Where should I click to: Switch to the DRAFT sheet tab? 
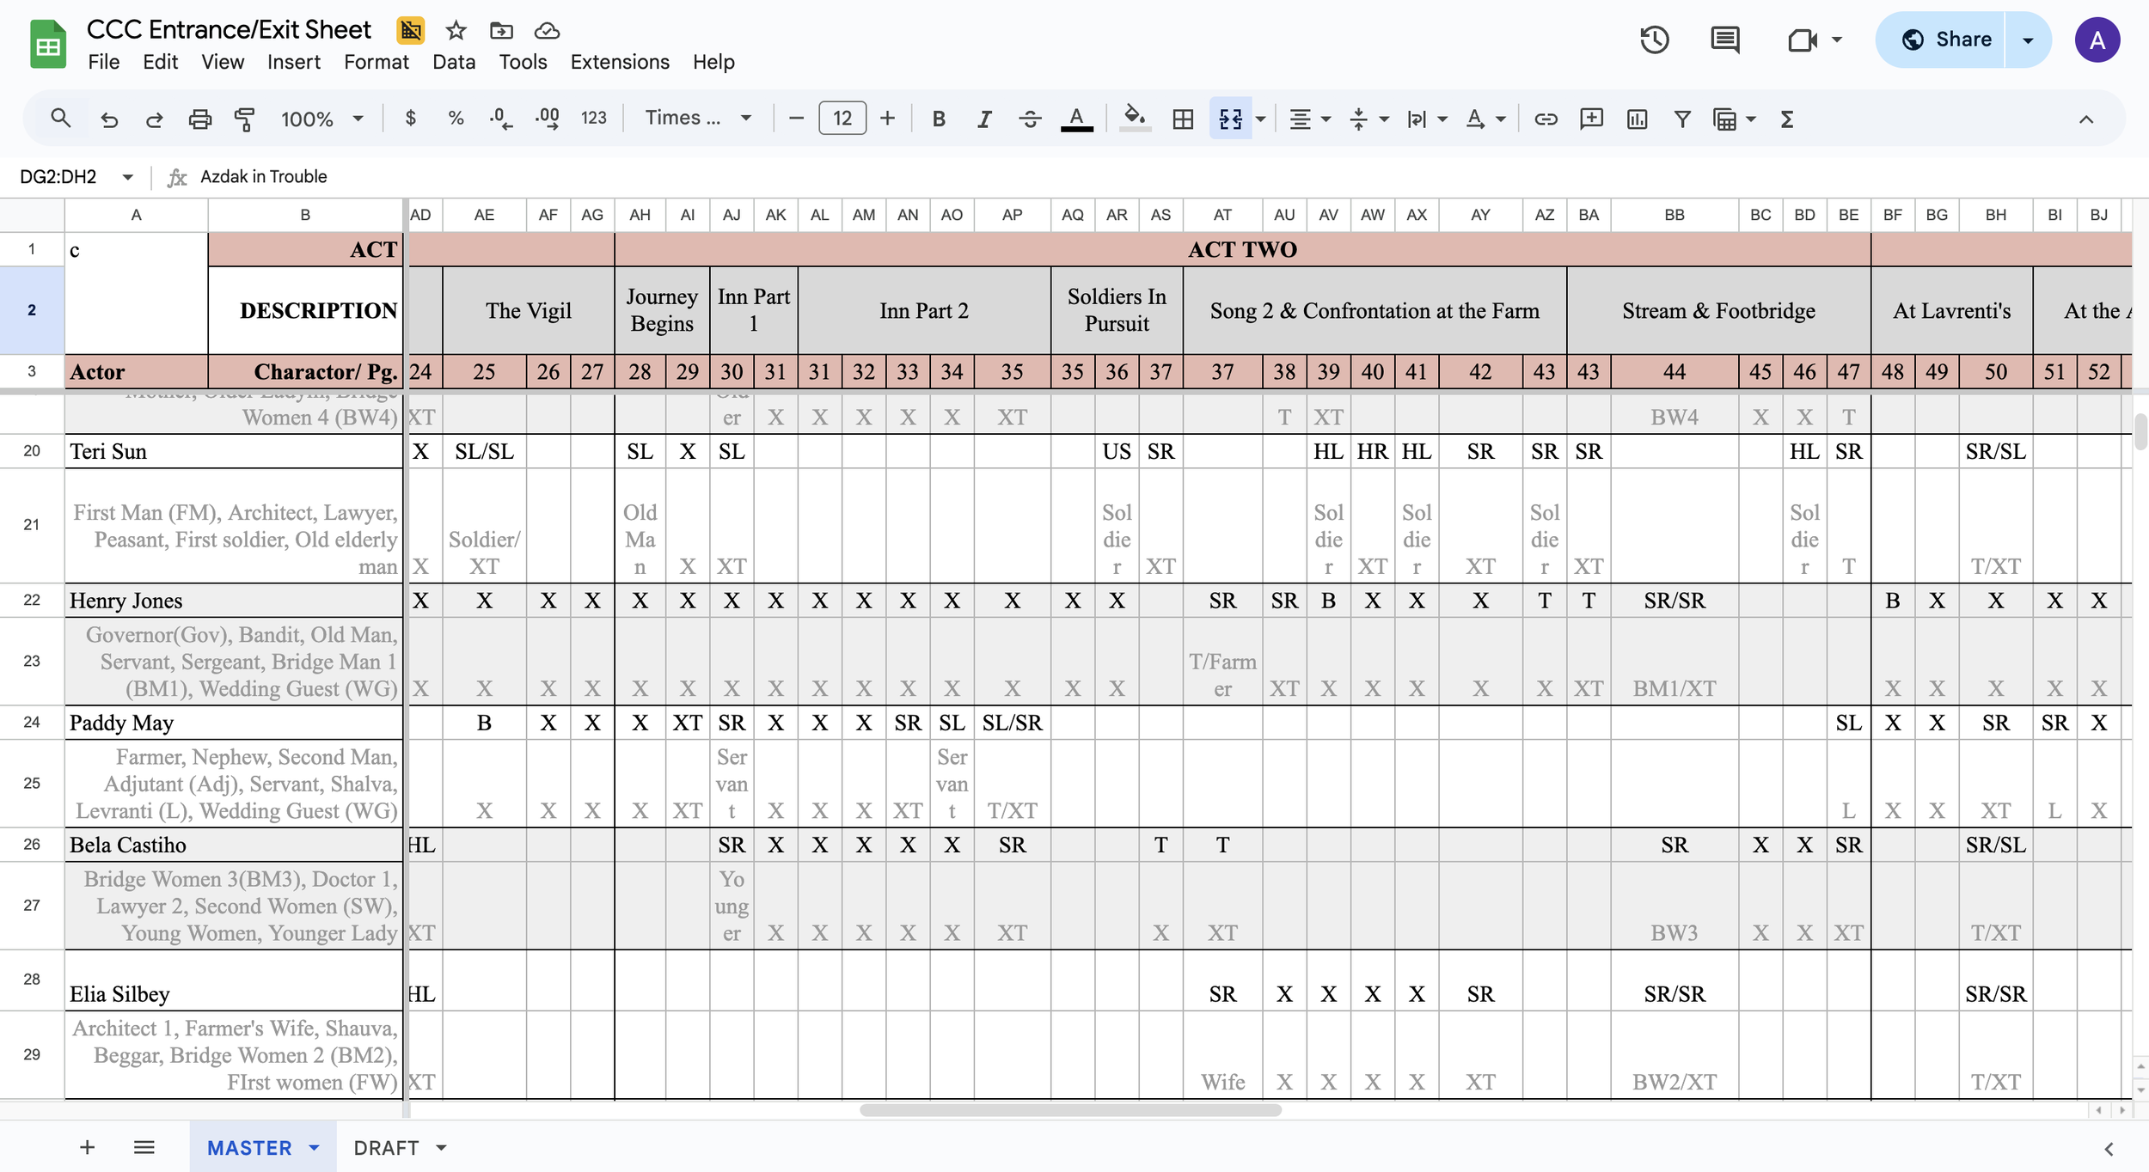(388, 1147)
